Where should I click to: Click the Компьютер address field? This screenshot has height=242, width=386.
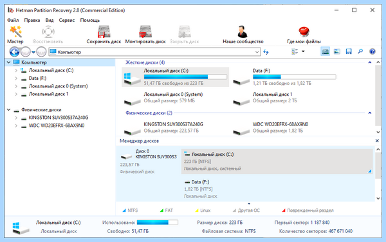[x=154, y=52]
